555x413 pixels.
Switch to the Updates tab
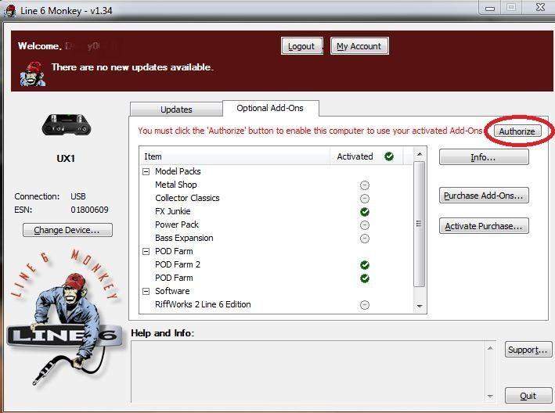pyautogui.click(x=176, y=110)
